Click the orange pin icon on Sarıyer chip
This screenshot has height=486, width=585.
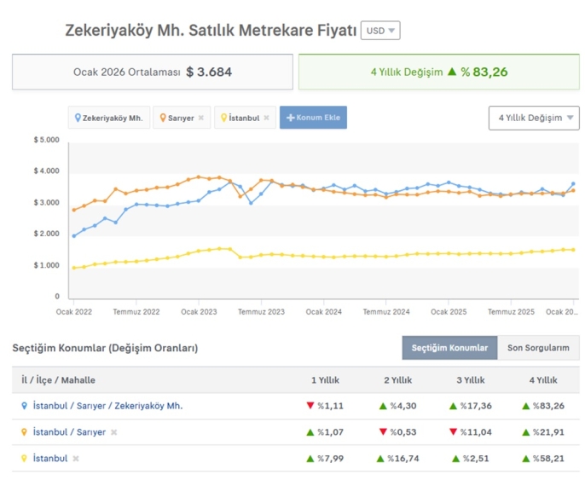click(163, 118)
